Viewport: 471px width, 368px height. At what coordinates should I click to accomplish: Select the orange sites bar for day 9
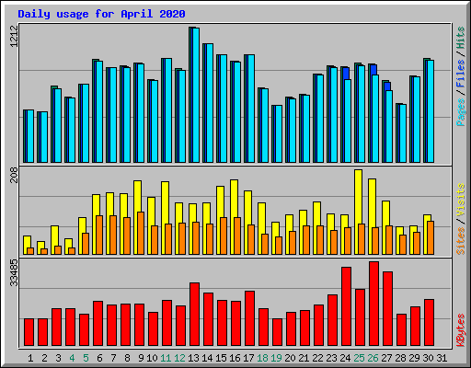coord(141,233)
